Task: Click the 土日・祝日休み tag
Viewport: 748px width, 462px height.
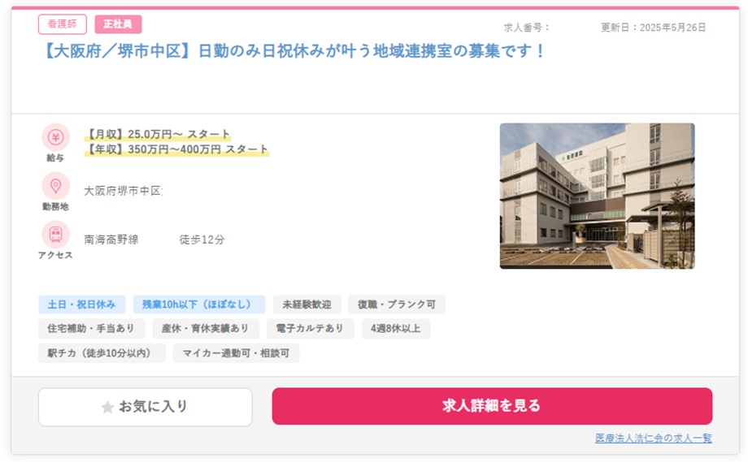Action: click(81, 304)
